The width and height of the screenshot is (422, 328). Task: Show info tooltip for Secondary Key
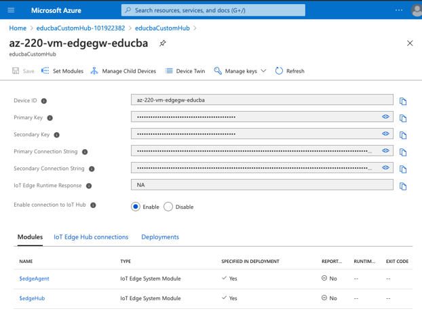click(56, 135)
